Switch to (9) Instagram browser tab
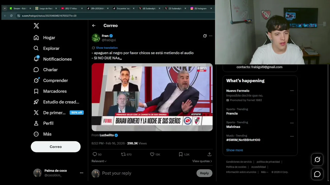Viewport: 330px width, 185px height. click(201, 8)
